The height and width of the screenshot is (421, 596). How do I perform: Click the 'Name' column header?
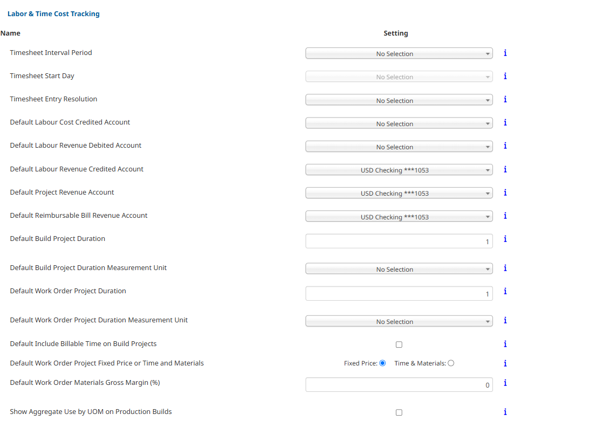pos(10,33)
